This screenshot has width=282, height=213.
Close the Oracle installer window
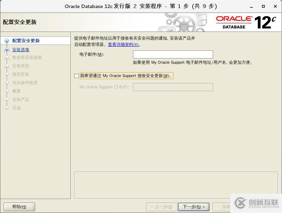[275, 6]
